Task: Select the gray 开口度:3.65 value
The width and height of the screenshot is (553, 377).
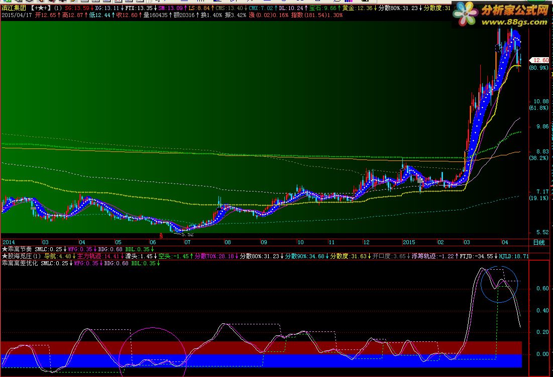Action: coord(389,256)
